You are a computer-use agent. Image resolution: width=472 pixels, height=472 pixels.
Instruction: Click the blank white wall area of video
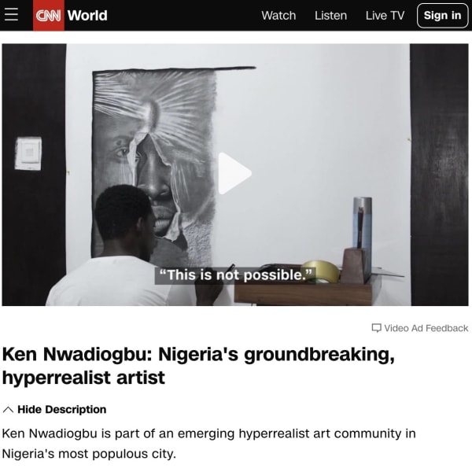point(313,120)
